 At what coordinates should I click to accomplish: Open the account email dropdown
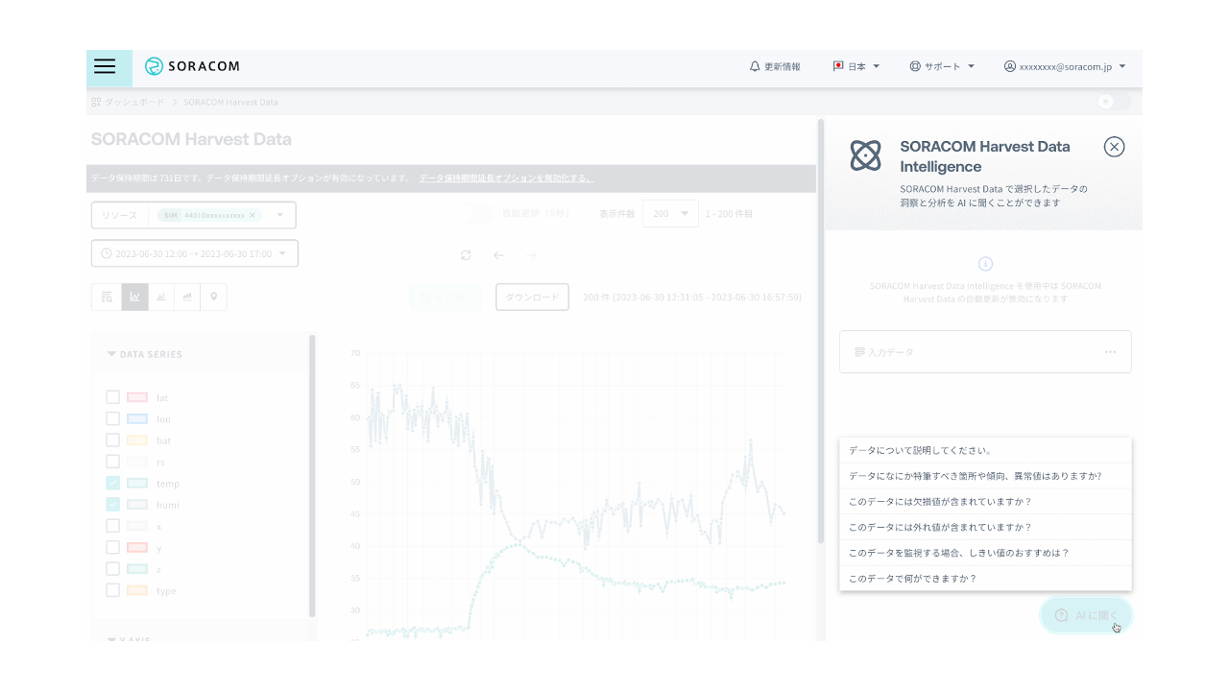(1065, 67)
